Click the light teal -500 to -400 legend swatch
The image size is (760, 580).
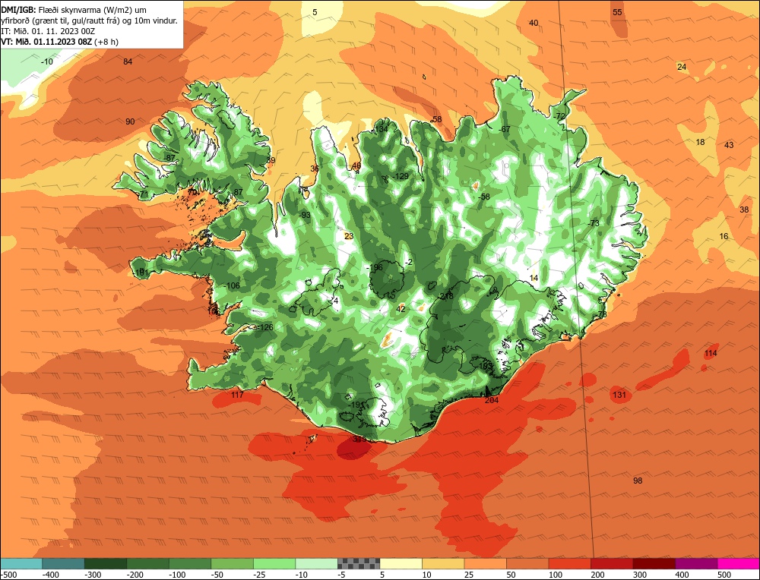click(x=21, y=563)
